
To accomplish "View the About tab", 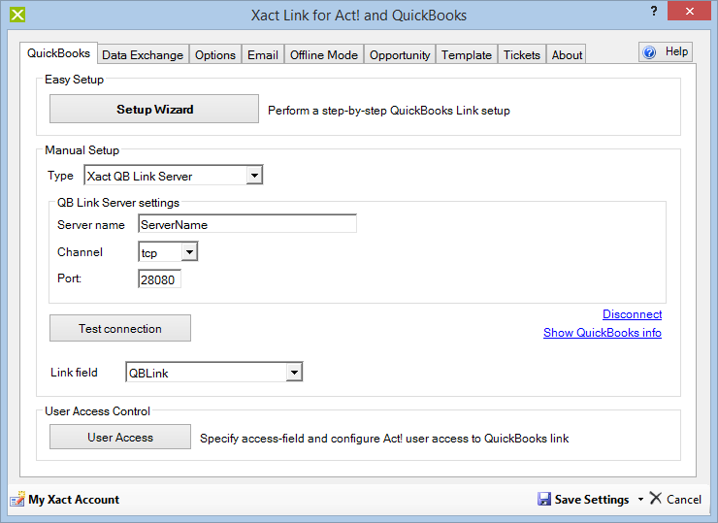I will click(567, 55).
